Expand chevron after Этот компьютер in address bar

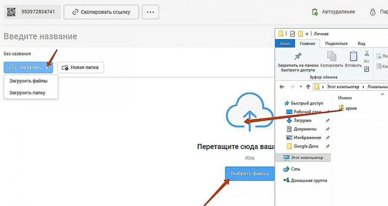(363, 87)
